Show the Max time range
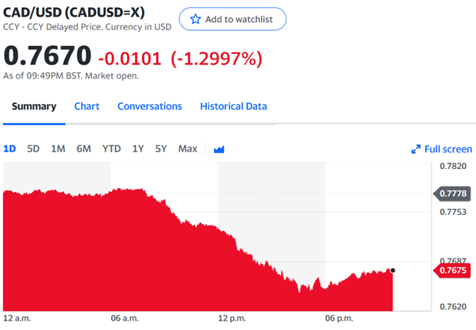 click(187, 149)
